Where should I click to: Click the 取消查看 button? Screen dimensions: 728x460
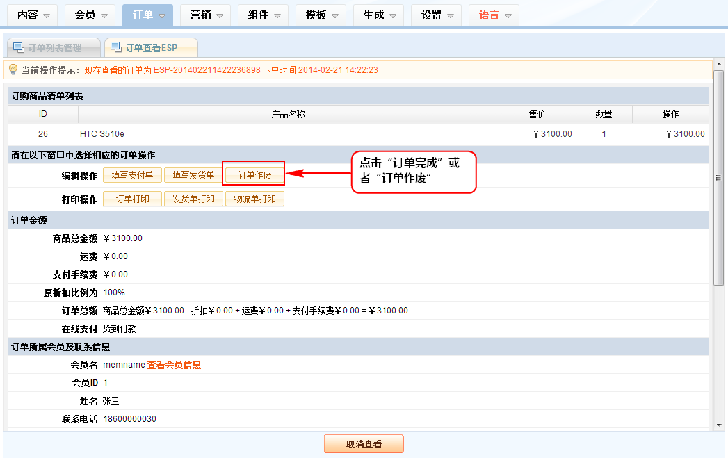pos(364,444)
